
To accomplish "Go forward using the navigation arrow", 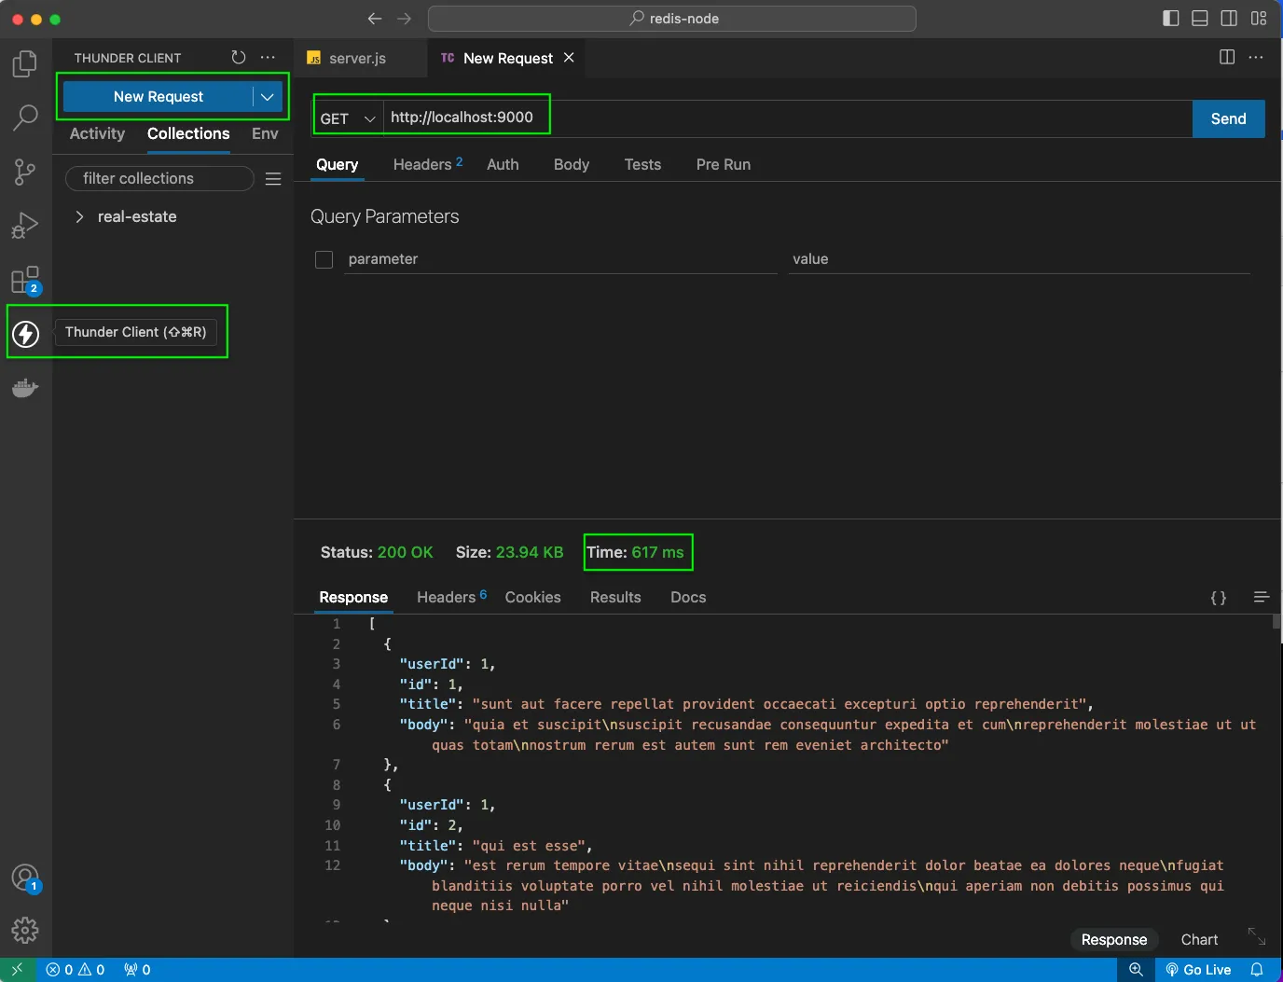I will 404,19.
